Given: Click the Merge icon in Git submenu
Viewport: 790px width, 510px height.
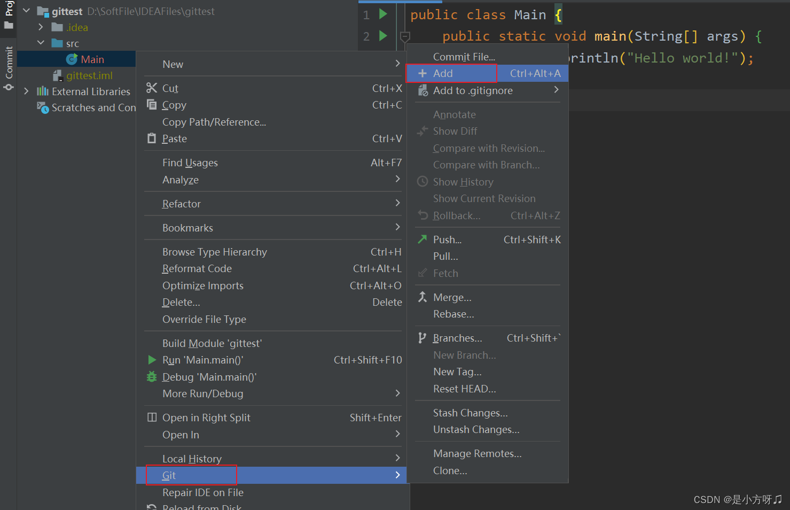Looking at the screenshot, I should pos(422,297).
